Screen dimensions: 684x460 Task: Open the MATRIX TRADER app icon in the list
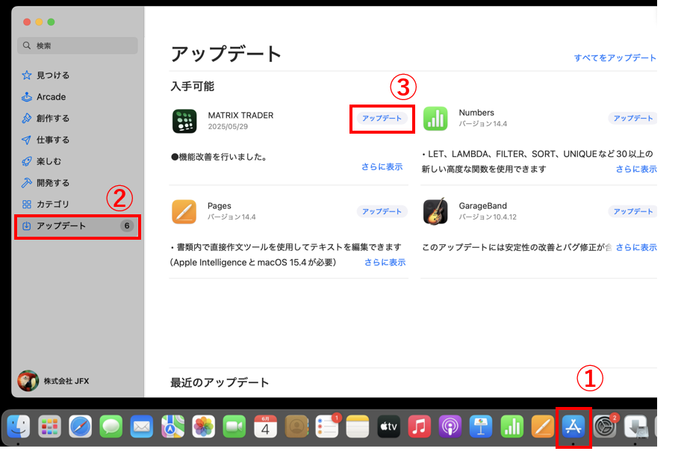coord(184,121)
